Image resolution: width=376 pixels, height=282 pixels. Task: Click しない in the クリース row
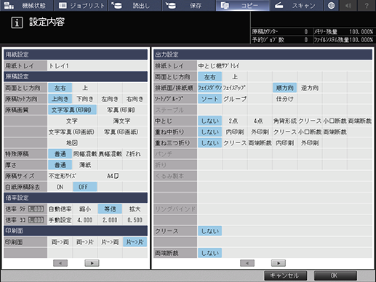pyautogui.click(x=210, y=231)
